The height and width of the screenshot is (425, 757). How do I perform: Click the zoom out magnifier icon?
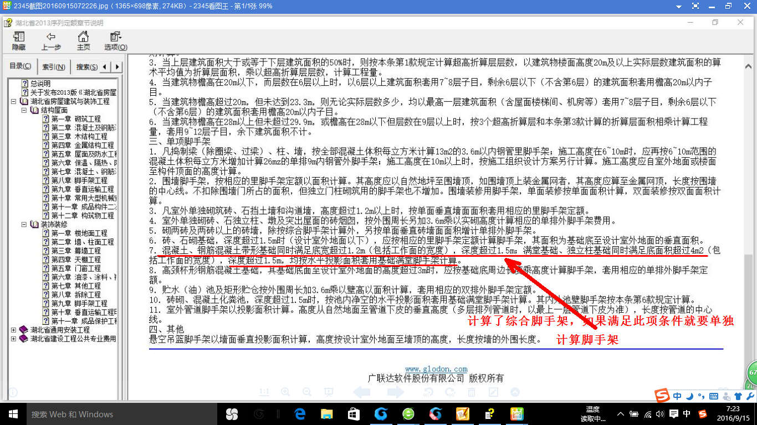pos(306,392)
